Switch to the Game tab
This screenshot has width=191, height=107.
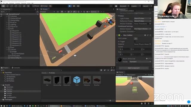tap(120, 72)
